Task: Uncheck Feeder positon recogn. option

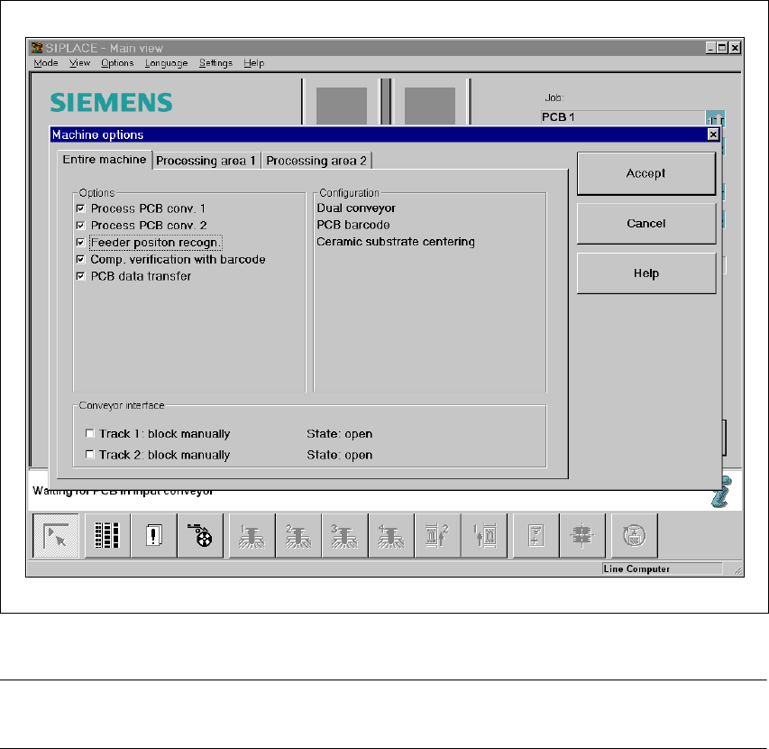Action: [x=81, y=243]
